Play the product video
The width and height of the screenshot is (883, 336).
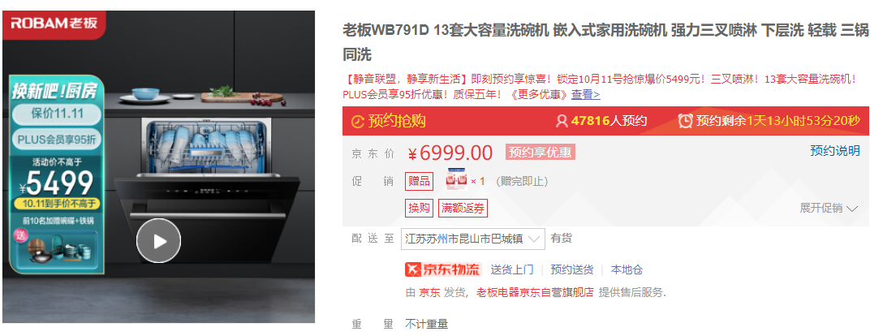point(159,241)
